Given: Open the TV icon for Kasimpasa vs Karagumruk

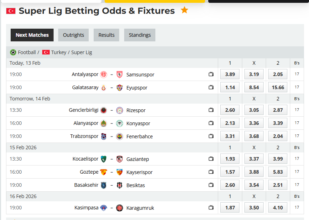Looking at the screenshot, I should (x=211, y=208).
